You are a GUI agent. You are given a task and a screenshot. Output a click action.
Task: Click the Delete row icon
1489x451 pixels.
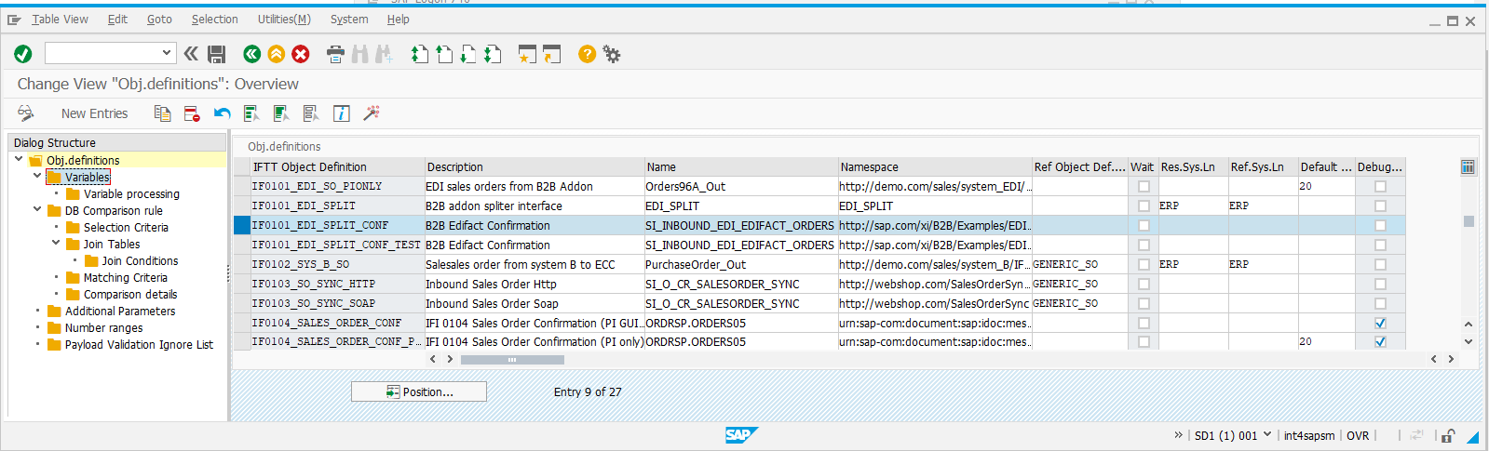pyautogui.click(x=192, y=113)
